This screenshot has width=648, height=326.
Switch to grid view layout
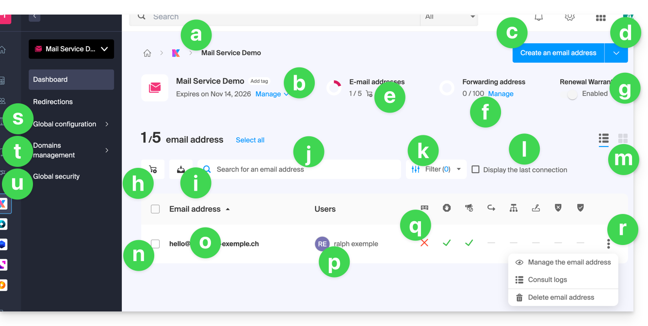pos(623,139)
